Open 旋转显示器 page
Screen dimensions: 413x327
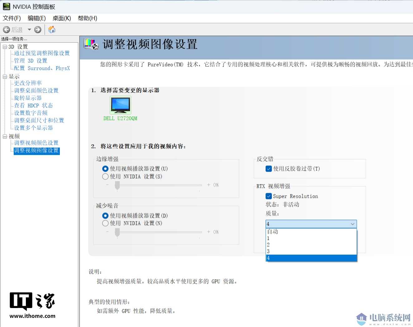coord(28,98)
